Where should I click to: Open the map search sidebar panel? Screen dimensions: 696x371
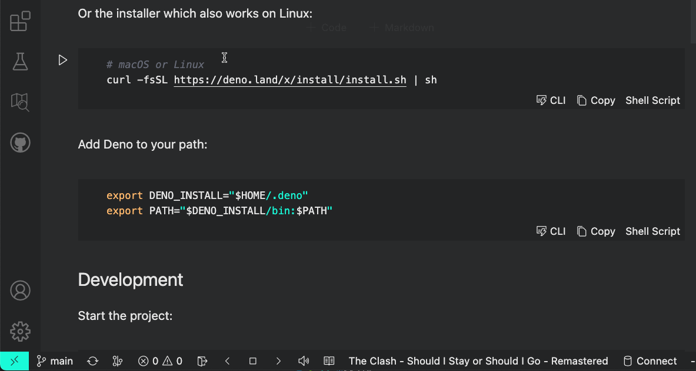click(x=19, y=102)
